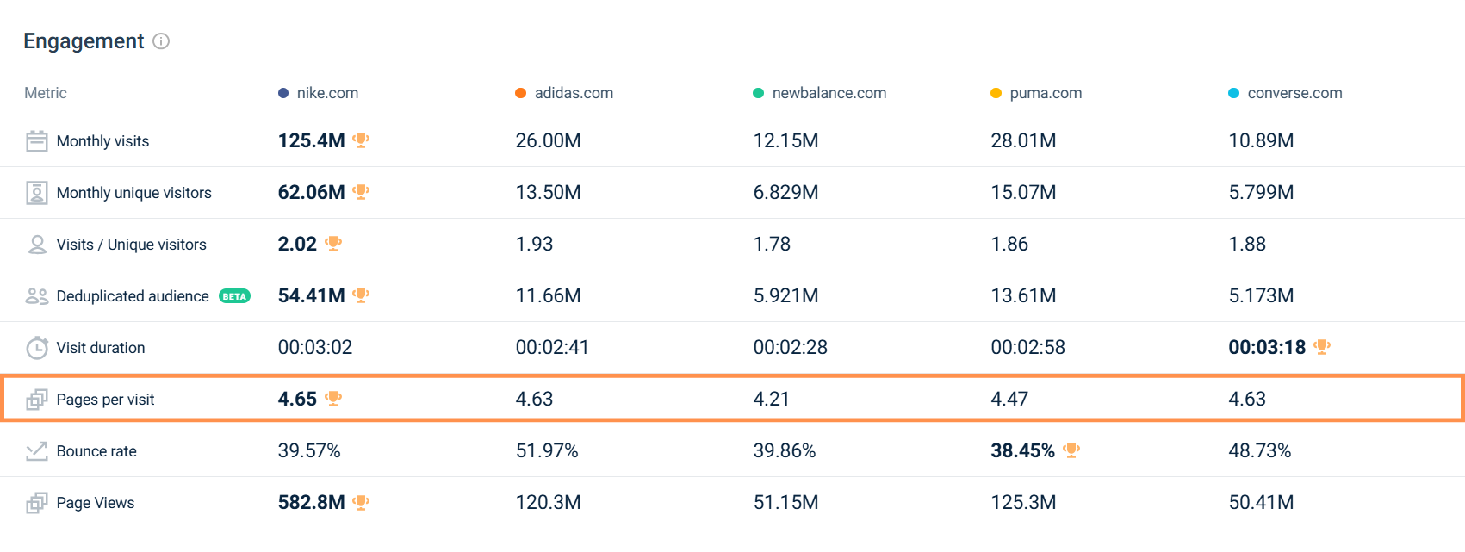1465x552 pixels.
Task: Click newbalance.com's visit duration 00:02:28
Action: tap(791, 347)
